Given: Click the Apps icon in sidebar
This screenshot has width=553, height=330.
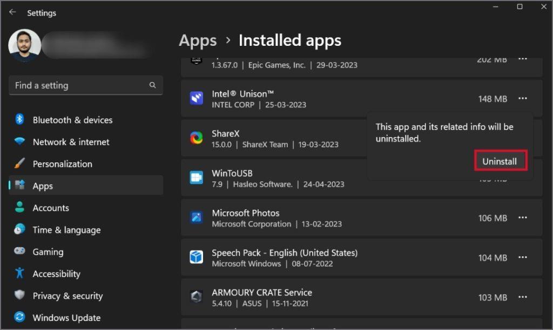Looking at the screenshot, I should click(20, 184).
